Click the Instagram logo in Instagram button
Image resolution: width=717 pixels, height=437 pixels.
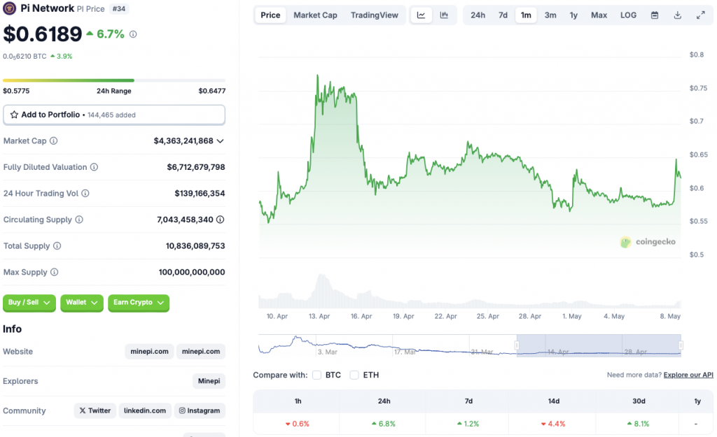182,410
